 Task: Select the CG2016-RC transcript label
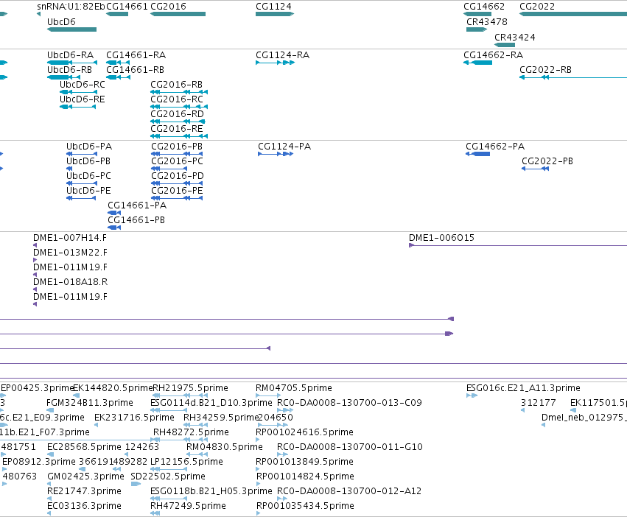click(177, 99)
